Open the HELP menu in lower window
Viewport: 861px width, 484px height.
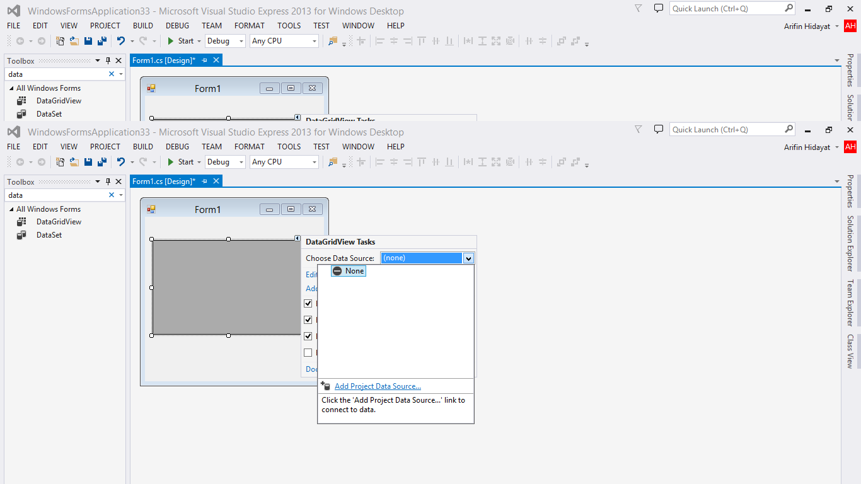(396, 147)
